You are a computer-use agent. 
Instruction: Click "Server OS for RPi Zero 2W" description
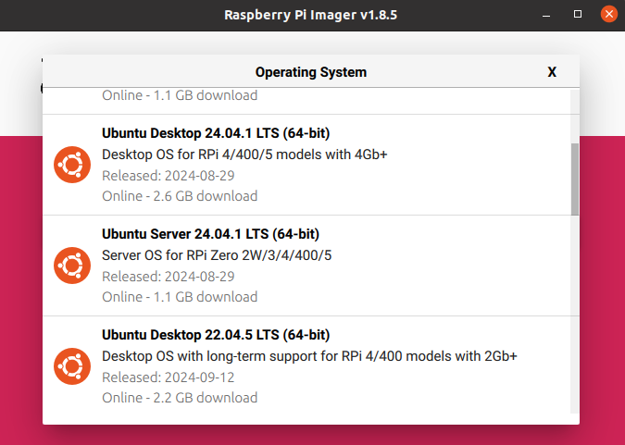coord(216,255)
